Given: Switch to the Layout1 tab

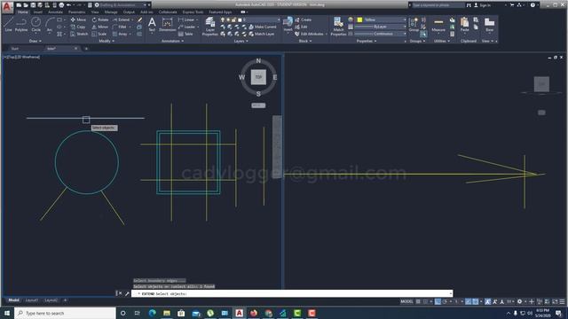Looking at the screenshot, I should pyautogui.click(x=32, y=300).
